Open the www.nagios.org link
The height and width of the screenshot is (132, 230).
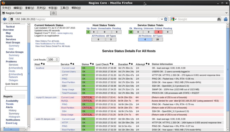65,33
